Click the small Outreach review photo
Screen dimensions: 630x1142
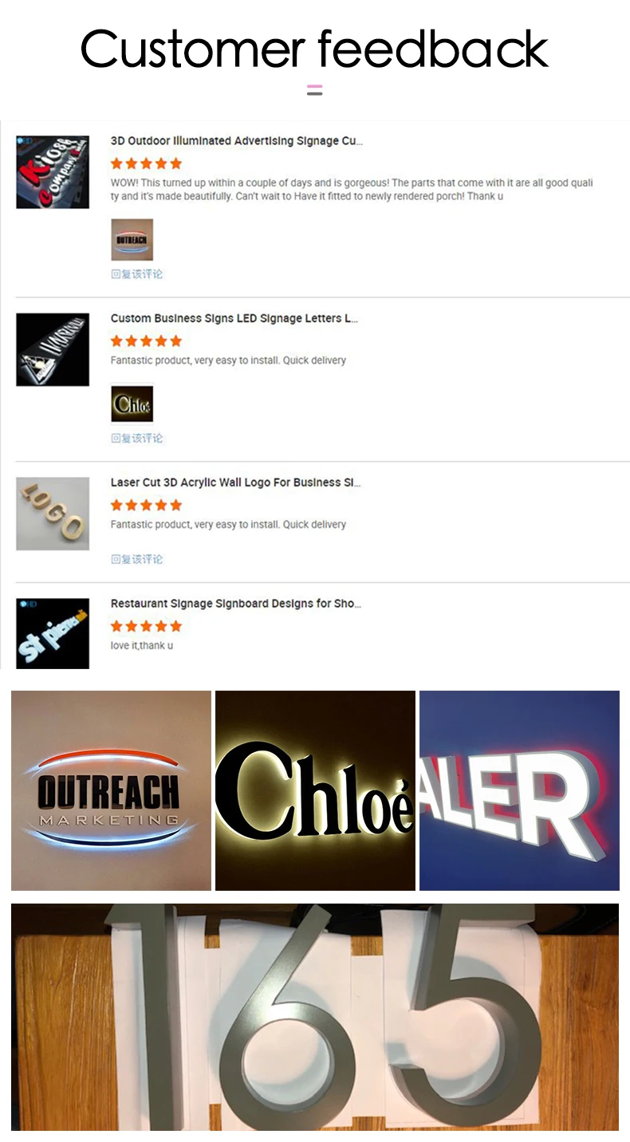click(132, 240)
